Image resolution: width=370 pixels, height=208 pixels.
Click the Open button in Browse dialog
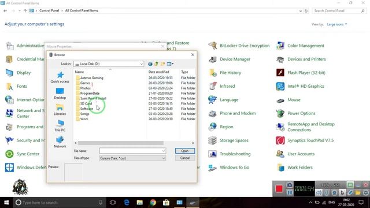pyautogui.click(x=185, y=151)
